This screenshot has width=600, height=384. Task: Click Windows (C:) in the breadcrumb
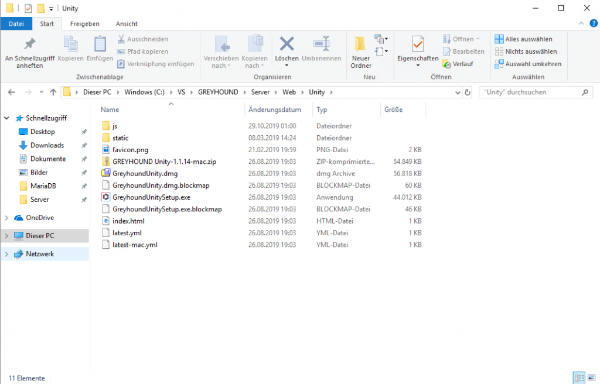click(x=144, y=92)
